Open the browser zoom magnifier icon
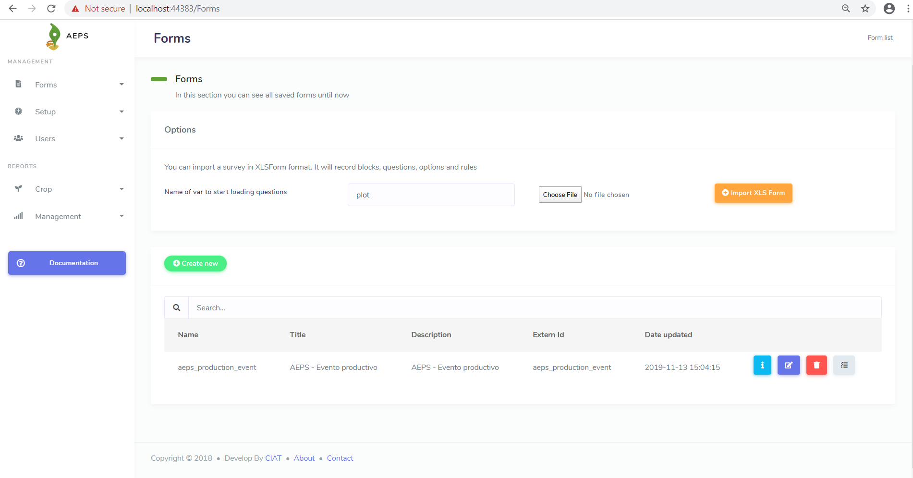 (846, 9)
